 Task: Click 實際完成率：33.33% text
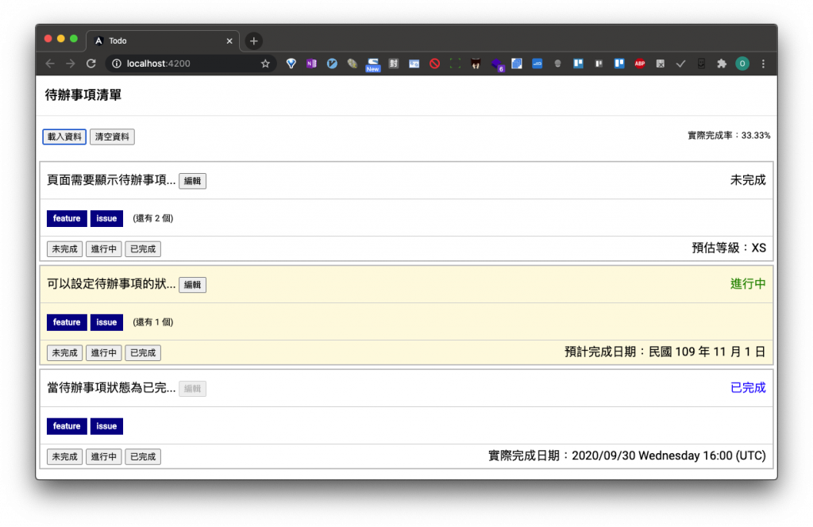729,135
